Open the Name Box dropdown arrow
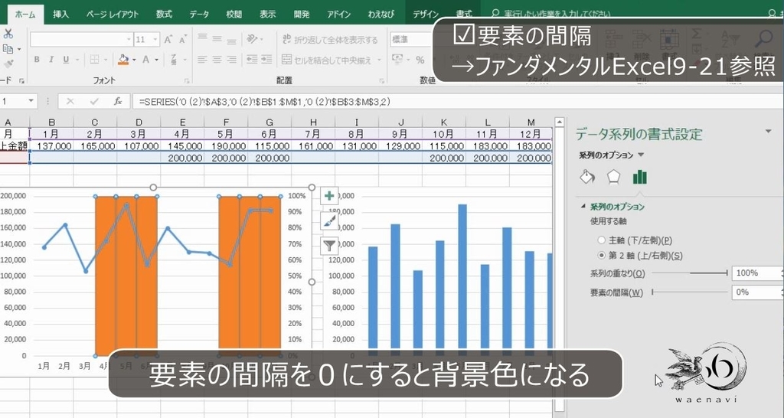784x418 pixels. [31, 102]
